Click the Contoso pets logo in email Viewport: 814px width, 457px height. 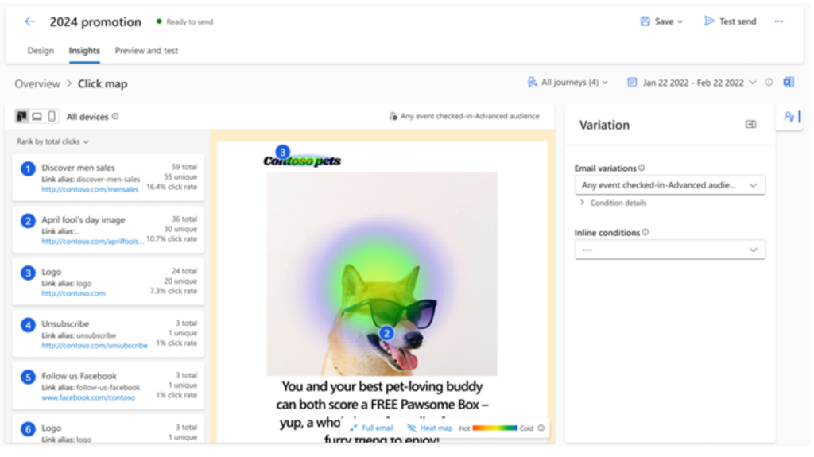click(x=302, y=161)
